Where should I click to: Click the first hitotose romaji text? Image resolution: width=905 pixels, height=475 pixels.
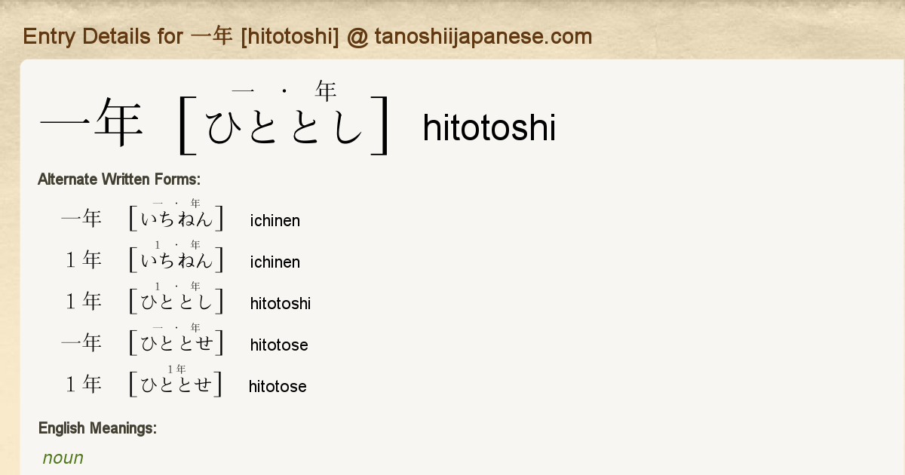(279, 345)
